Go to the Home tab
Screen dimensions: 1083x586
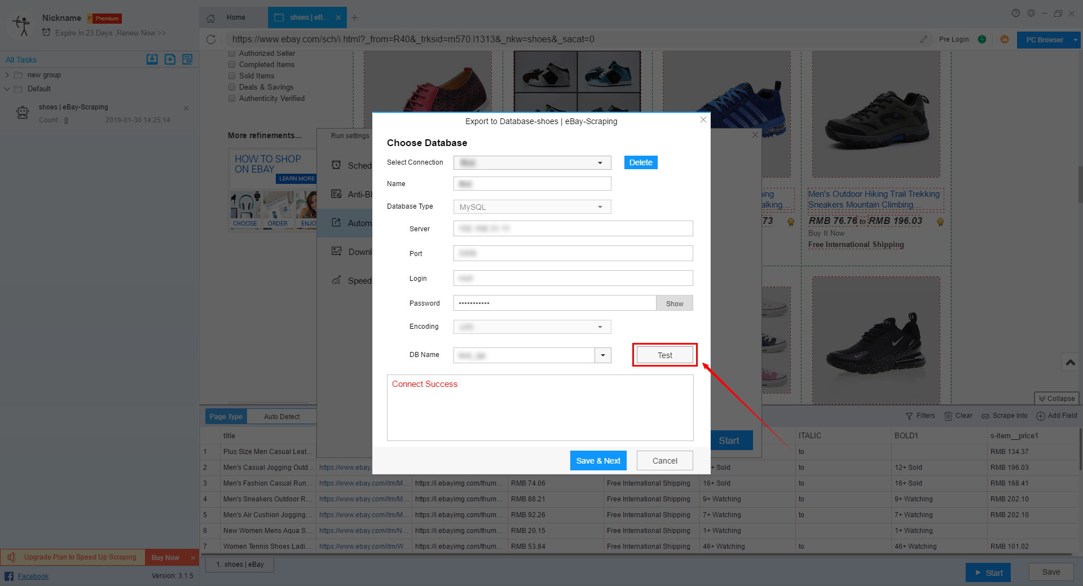(x=236, y=17)
